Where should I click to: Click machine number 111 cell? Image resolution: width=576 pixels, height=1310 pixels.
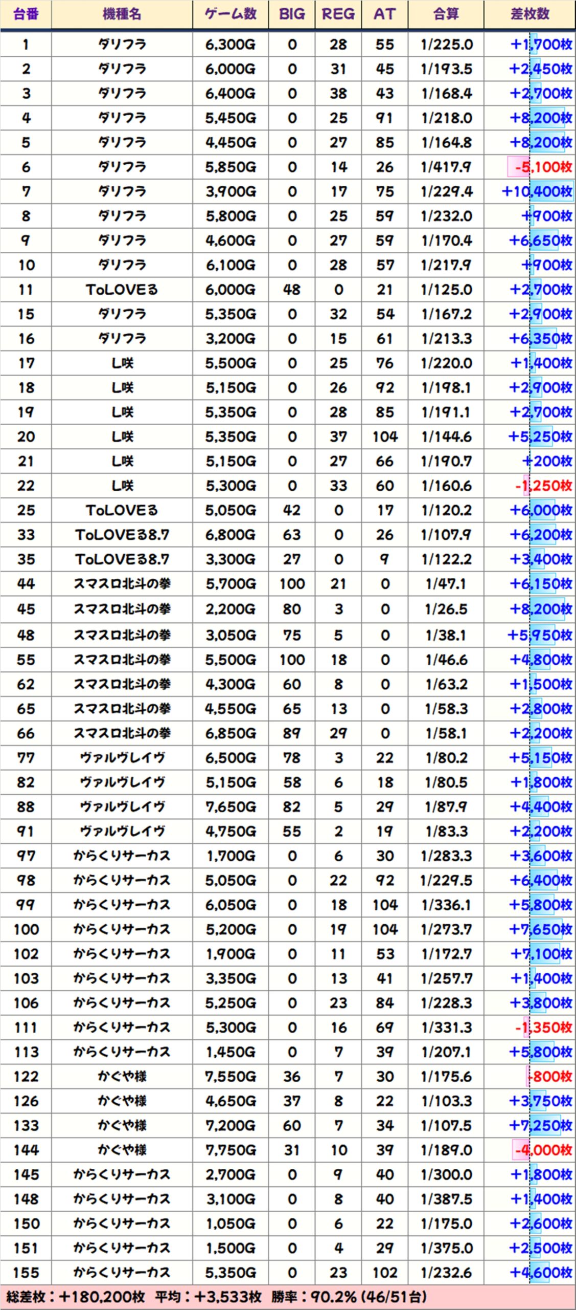26,1028
